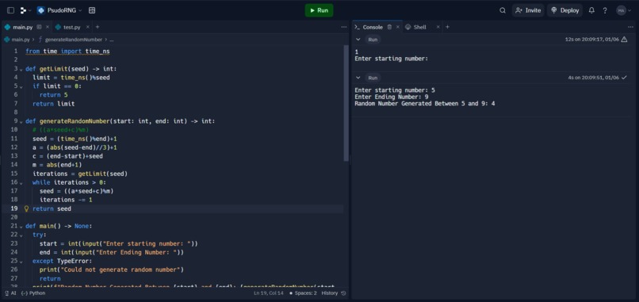Viewport: 639px width, 302px height.
Task: Run the program with the green Run button
Action: point(319,10)
